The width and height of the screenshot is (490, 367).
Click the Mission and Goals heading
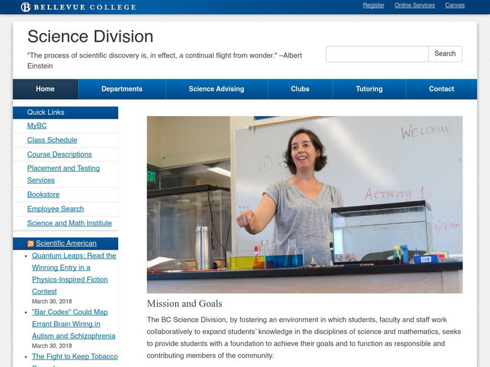point(184,303)
